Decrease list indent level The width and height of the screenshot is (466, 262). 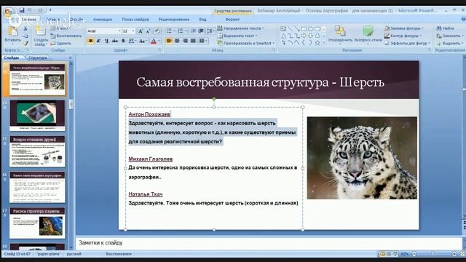point(193,31)
